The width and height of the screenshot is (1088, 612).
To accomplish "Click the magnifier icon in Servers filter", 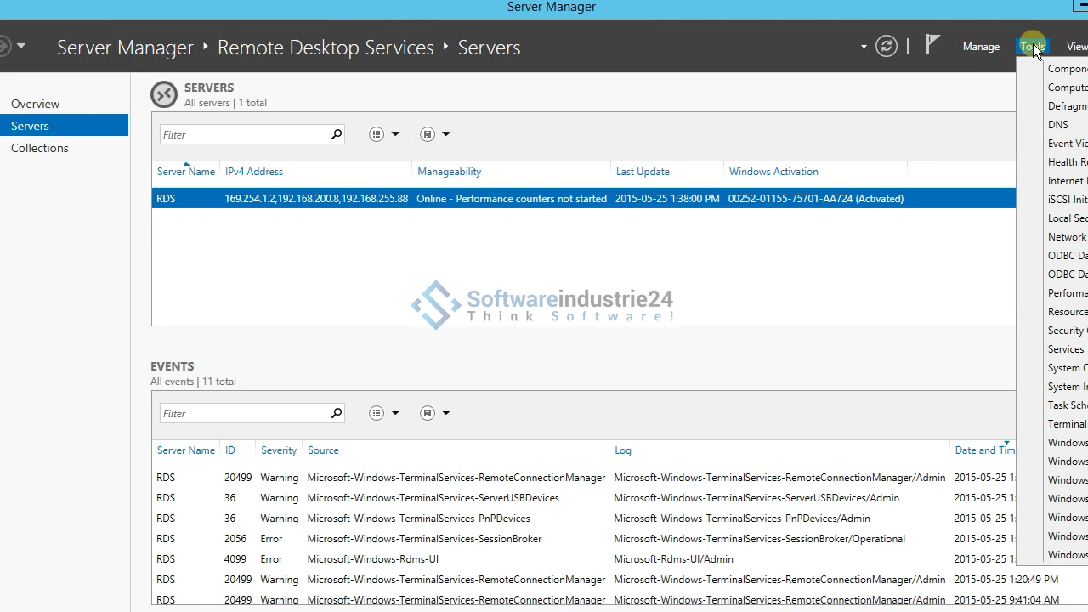I will [336, 134].
